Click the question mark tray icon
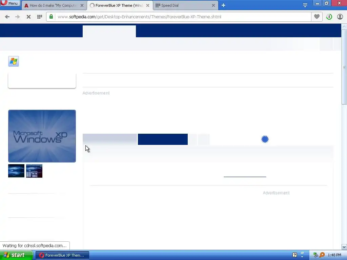This screenshot has width=347, height=260. [x=294, y=255]
